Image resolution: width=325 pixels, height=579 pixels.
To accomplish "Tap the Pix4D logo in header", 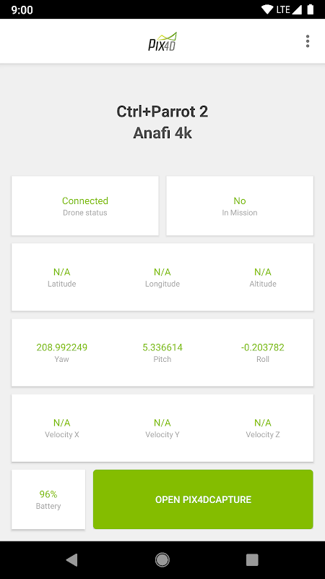I will (162, 41).
